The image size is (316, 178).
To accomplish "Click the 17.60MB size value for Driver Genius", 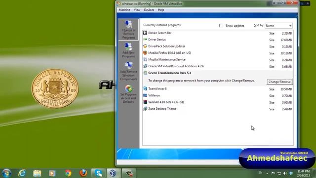I will [286, 40].
